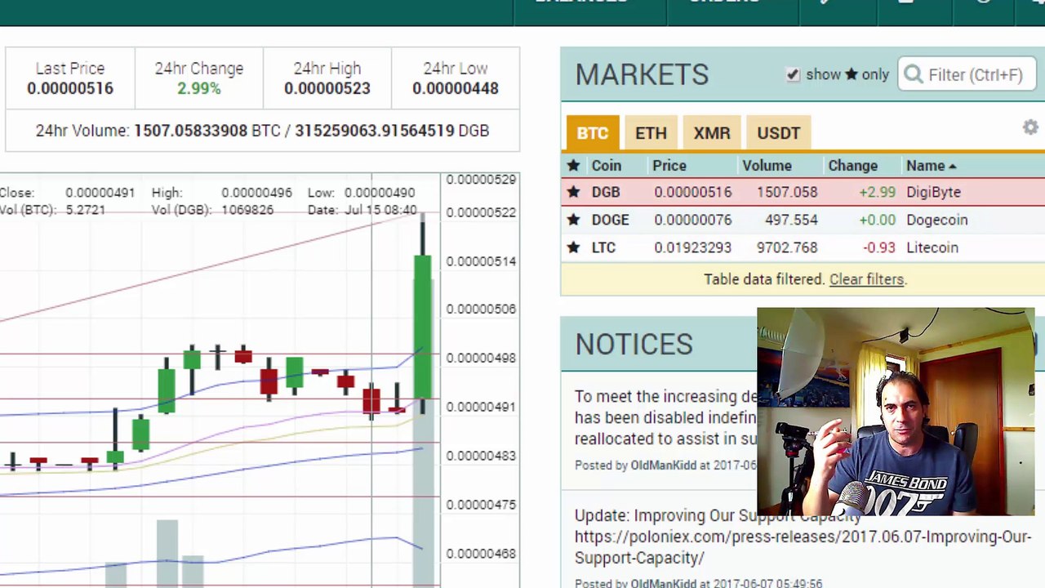Click the Last Price value 0.00000516
Viewport: 1045px width, 588px height.
70,88
